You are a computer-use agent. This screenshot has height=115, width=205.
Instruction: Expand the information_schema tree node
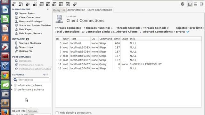12,85
